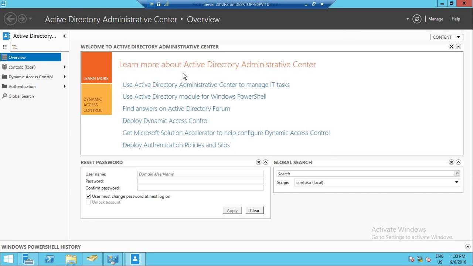This screenshot has width=473, height=266.
Task: Uncheck 'User must change password at next log on'
Action: tap(88, 196)
